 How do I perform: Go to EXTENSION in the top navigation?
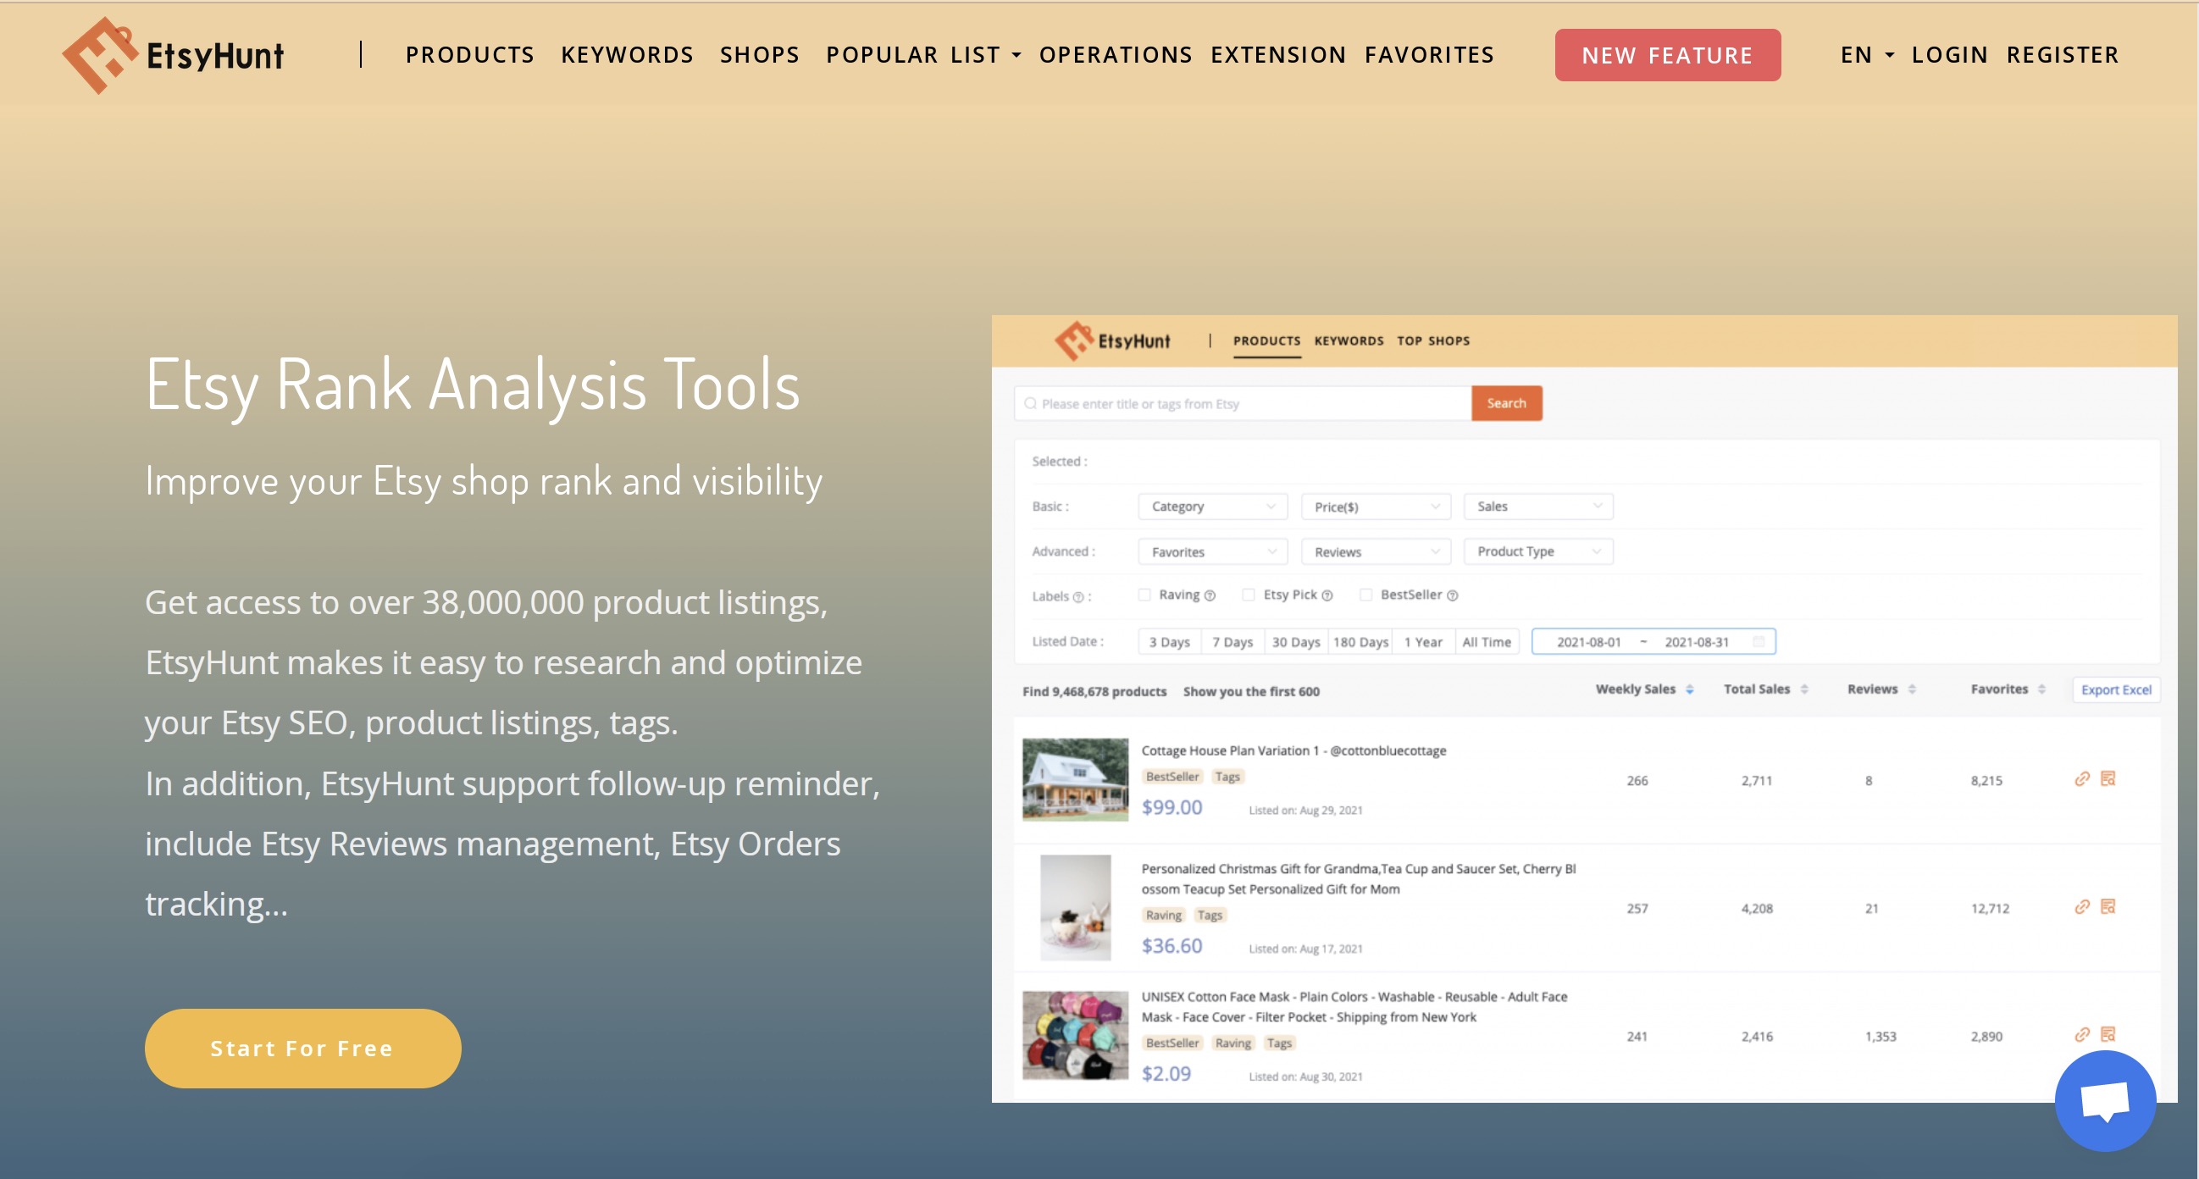tap(1279, 56)
